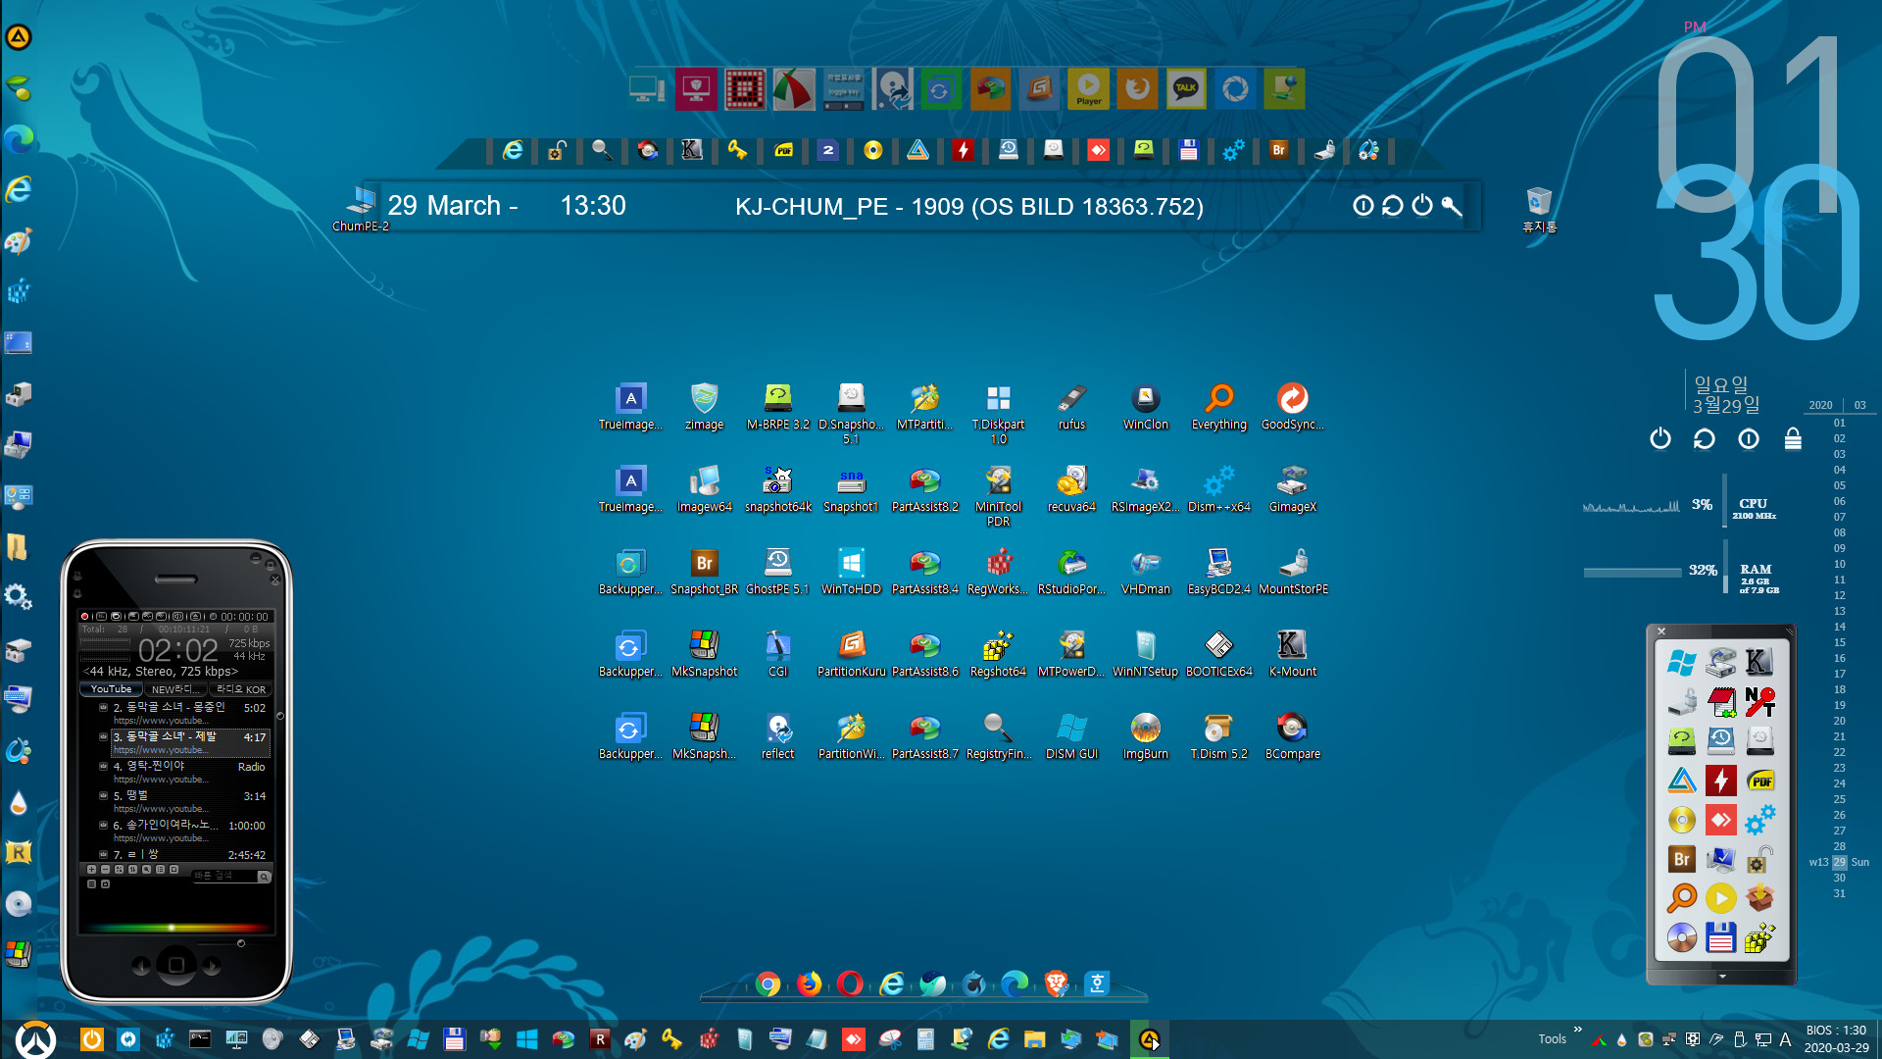This screenshot has width=1882, height=1059.
Task: Open the Internet Explorer icon on the taskbar
Action: [999, 1039]
